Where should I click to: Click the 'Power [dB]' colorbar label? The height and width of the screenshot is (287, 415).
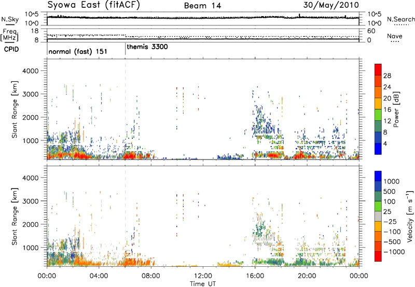point(396,109)
